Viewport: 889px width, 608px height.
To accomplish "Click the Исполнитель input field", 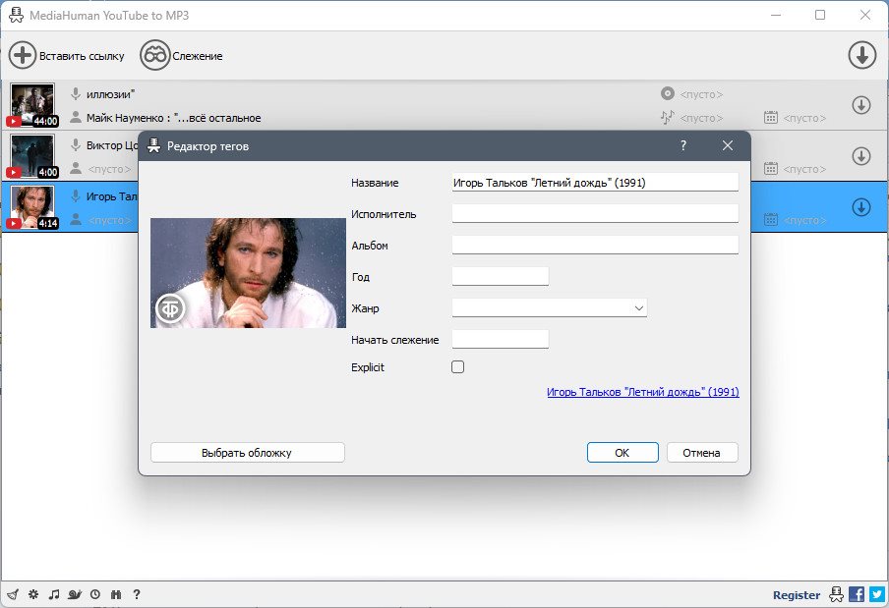I will click(595, 214).
